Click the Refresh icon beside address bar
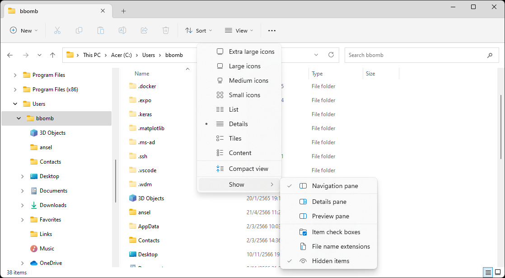 (x=331, y=55)
